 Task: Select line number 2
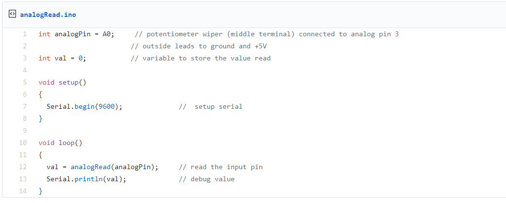point(24,46)
